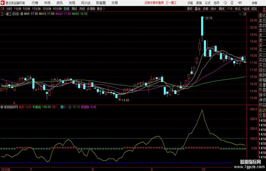266x171 pixels.
Task: Click the red $ marker under the chart
Action: pos(14,103)
